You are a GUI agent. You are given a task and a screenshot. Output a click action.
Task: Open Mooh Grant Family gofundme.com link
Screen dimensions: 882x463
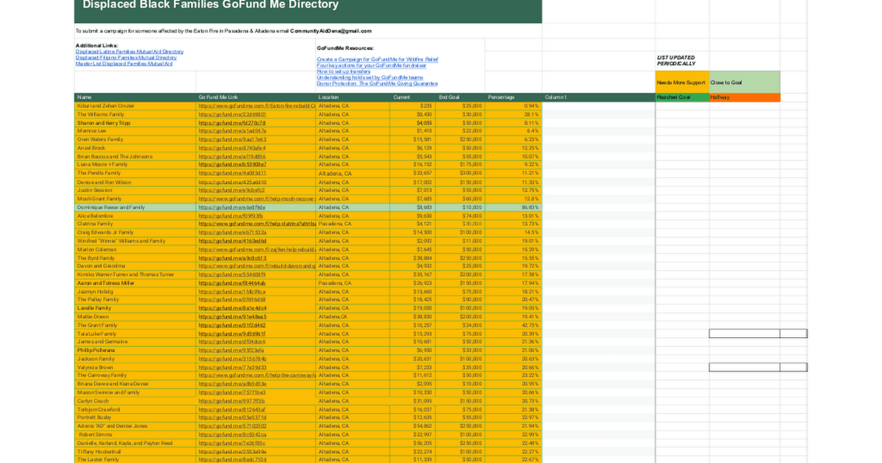pyautogui.click(x=256, y=198)
